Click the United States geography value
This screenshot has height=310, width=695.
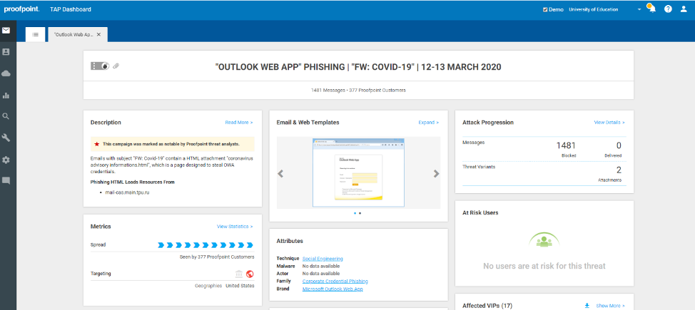(x=240, y=286)
